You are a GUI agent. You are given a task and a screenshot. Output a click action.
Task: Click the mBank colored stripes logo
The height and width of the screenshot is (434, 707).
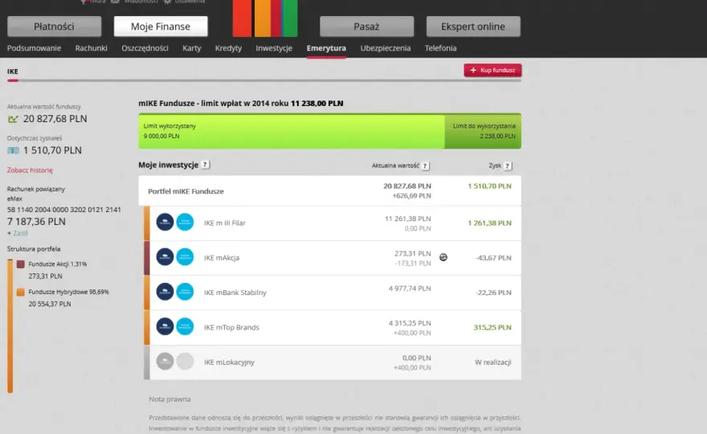tap(264, 18)
